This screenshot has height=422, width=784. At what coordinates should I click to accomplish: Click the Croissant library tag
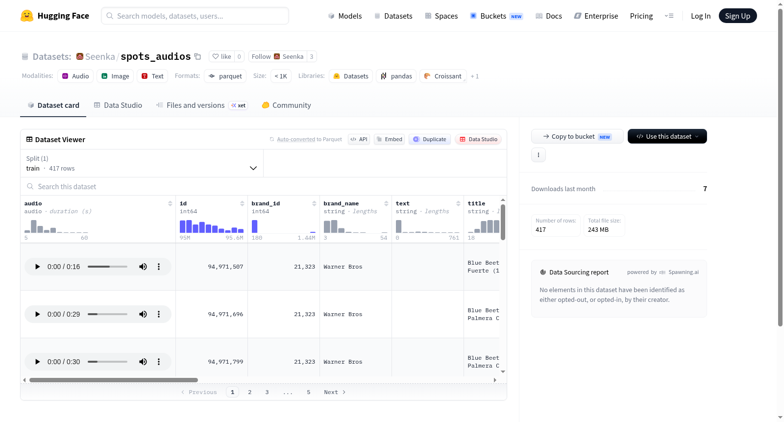[443, 76]
